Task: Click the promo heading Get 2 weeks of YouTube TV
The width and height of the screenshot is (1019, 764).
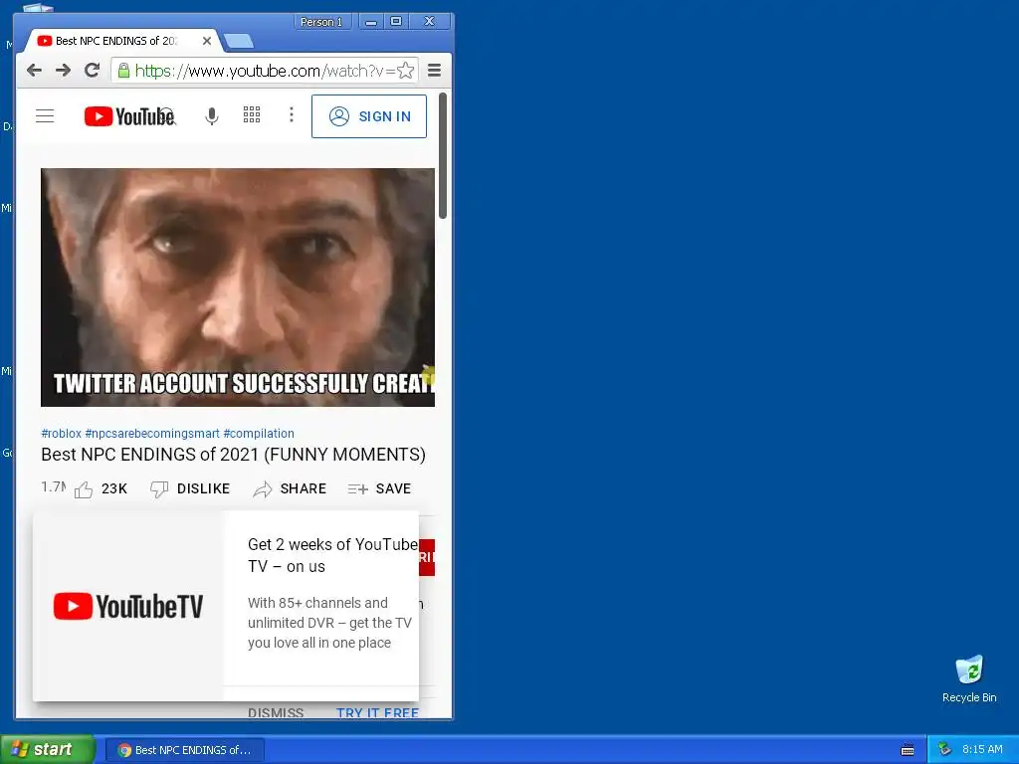Action: pos(332,555)
